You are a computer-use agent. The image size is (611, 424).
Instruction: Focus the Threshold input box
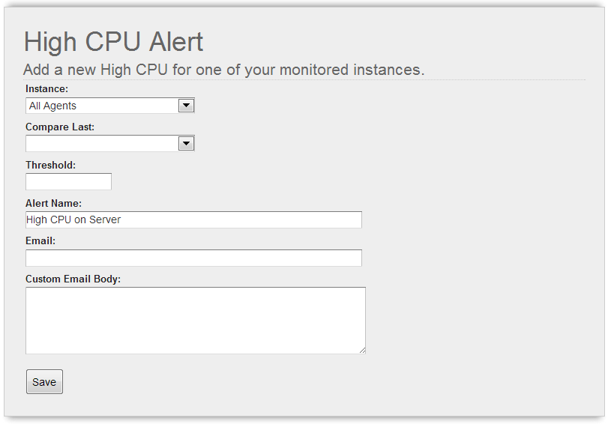pyautogui.click(x=68, y=182)
